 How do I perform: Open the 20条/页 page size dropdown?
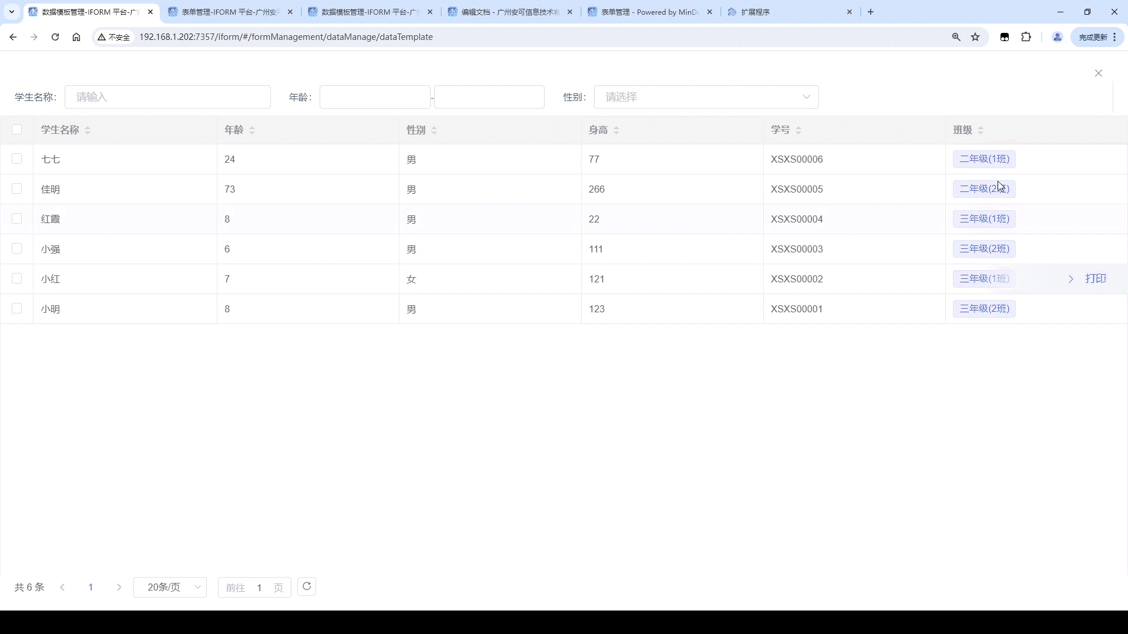point(170,587)
